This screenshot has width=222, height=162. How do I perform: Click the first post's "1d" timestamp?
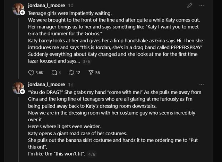coord(71,5)
